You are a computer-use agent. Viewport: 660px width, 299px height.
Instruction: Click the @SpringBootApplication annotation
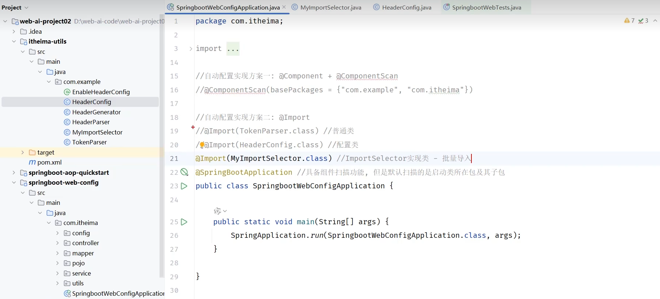[244, 172]
